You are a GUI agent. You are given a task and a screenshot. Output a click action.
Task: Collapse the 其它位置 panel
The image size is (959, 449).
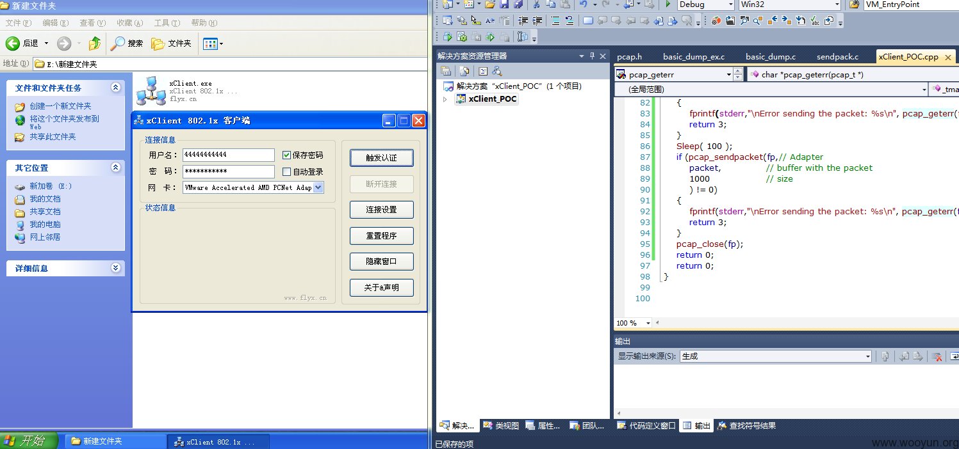(x=115, y=168)
